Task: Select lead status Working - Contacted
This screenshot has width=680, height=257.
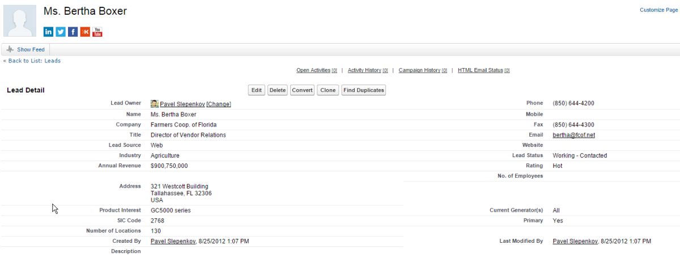Action: pos(580,155)
